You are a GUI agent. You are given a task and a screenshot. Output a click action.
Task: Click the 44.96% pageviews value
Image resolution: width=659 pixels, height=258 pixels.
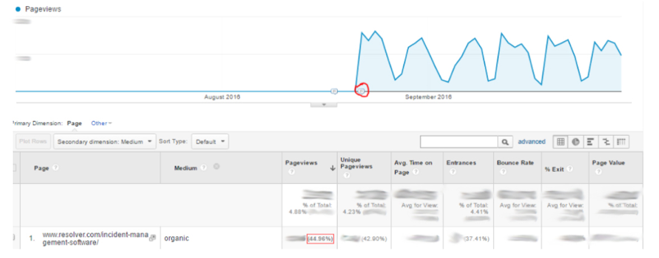coord(321,238)
